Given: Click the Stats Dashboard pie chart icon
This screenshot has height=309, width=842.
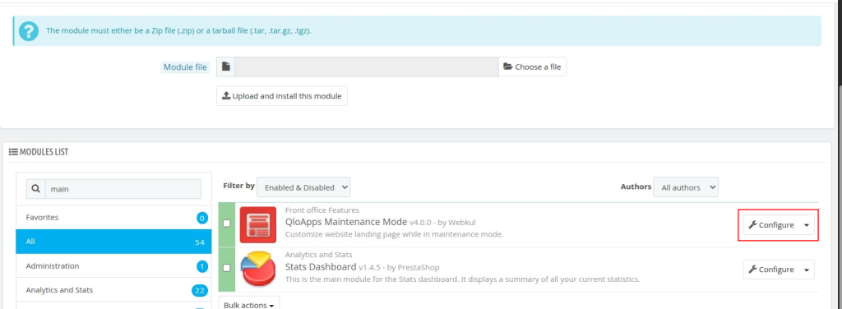Looking at the screenshot, I should pyautogui.click(x=257, y=270).
